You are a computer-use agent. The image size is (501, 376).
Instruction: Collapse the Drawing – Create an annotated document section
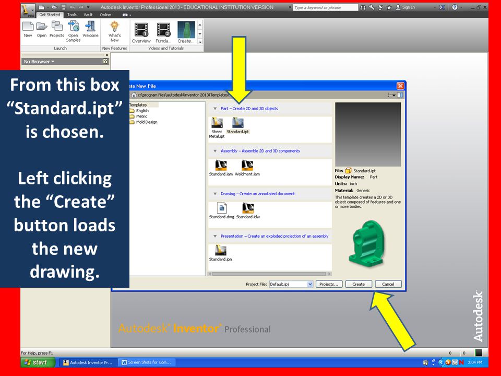pyautogui.click(x=215, y=194)
